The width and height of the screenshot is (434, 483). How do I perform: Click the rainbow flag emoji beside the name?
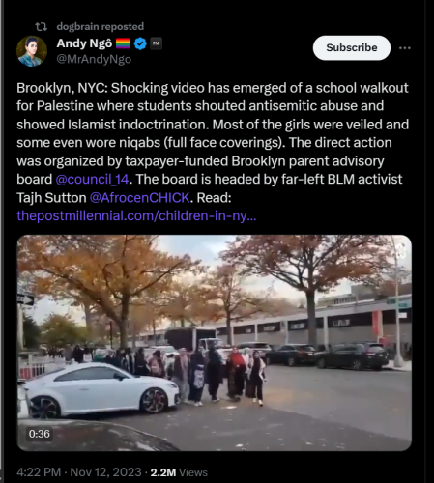(123, 43)
